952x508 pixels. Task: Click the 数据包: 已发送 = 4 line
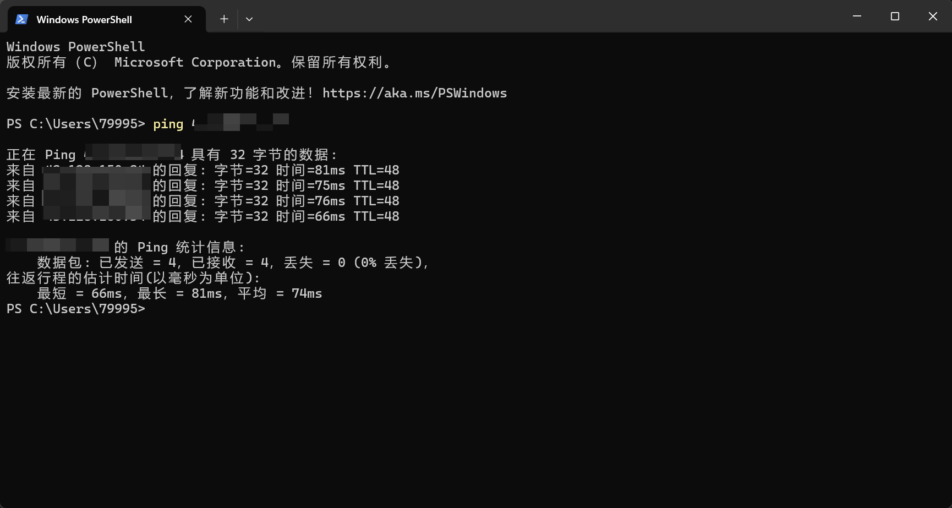(x=233, y=263)
